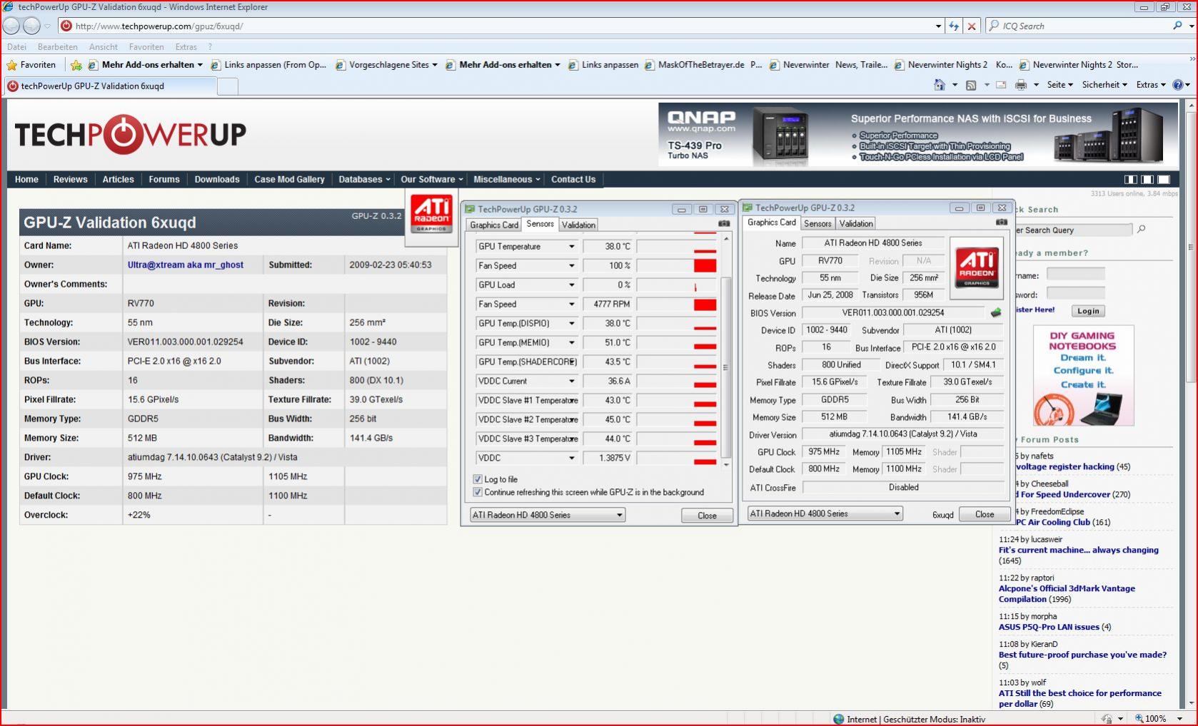Click the Stop loading red X icon
This screenshot has width=1198, height=726.
coord(972,26)
